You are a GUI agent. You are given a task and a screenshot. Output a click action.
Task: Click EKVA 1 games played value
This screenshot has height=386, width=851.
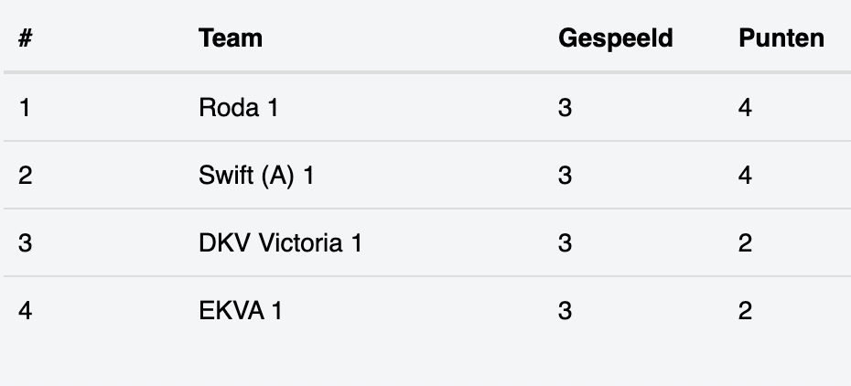point(565,311)
